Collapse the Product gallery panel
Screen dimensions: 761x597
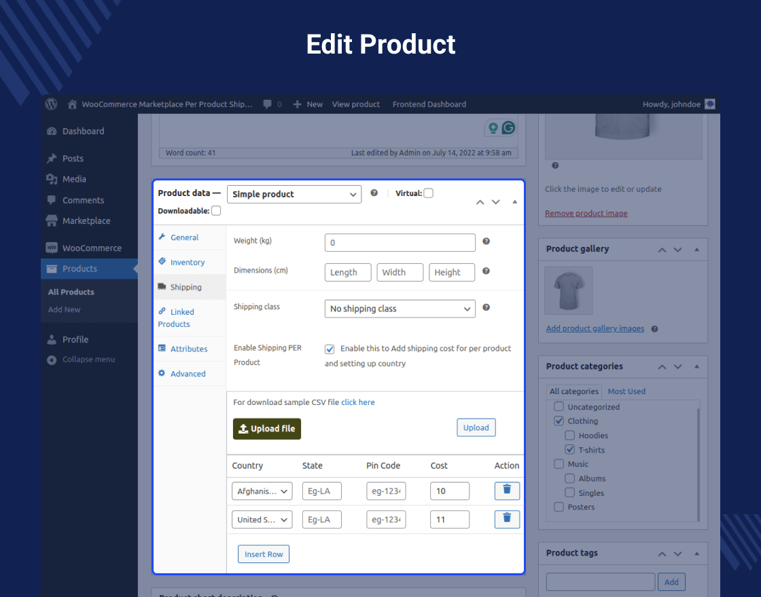[697, 250]
